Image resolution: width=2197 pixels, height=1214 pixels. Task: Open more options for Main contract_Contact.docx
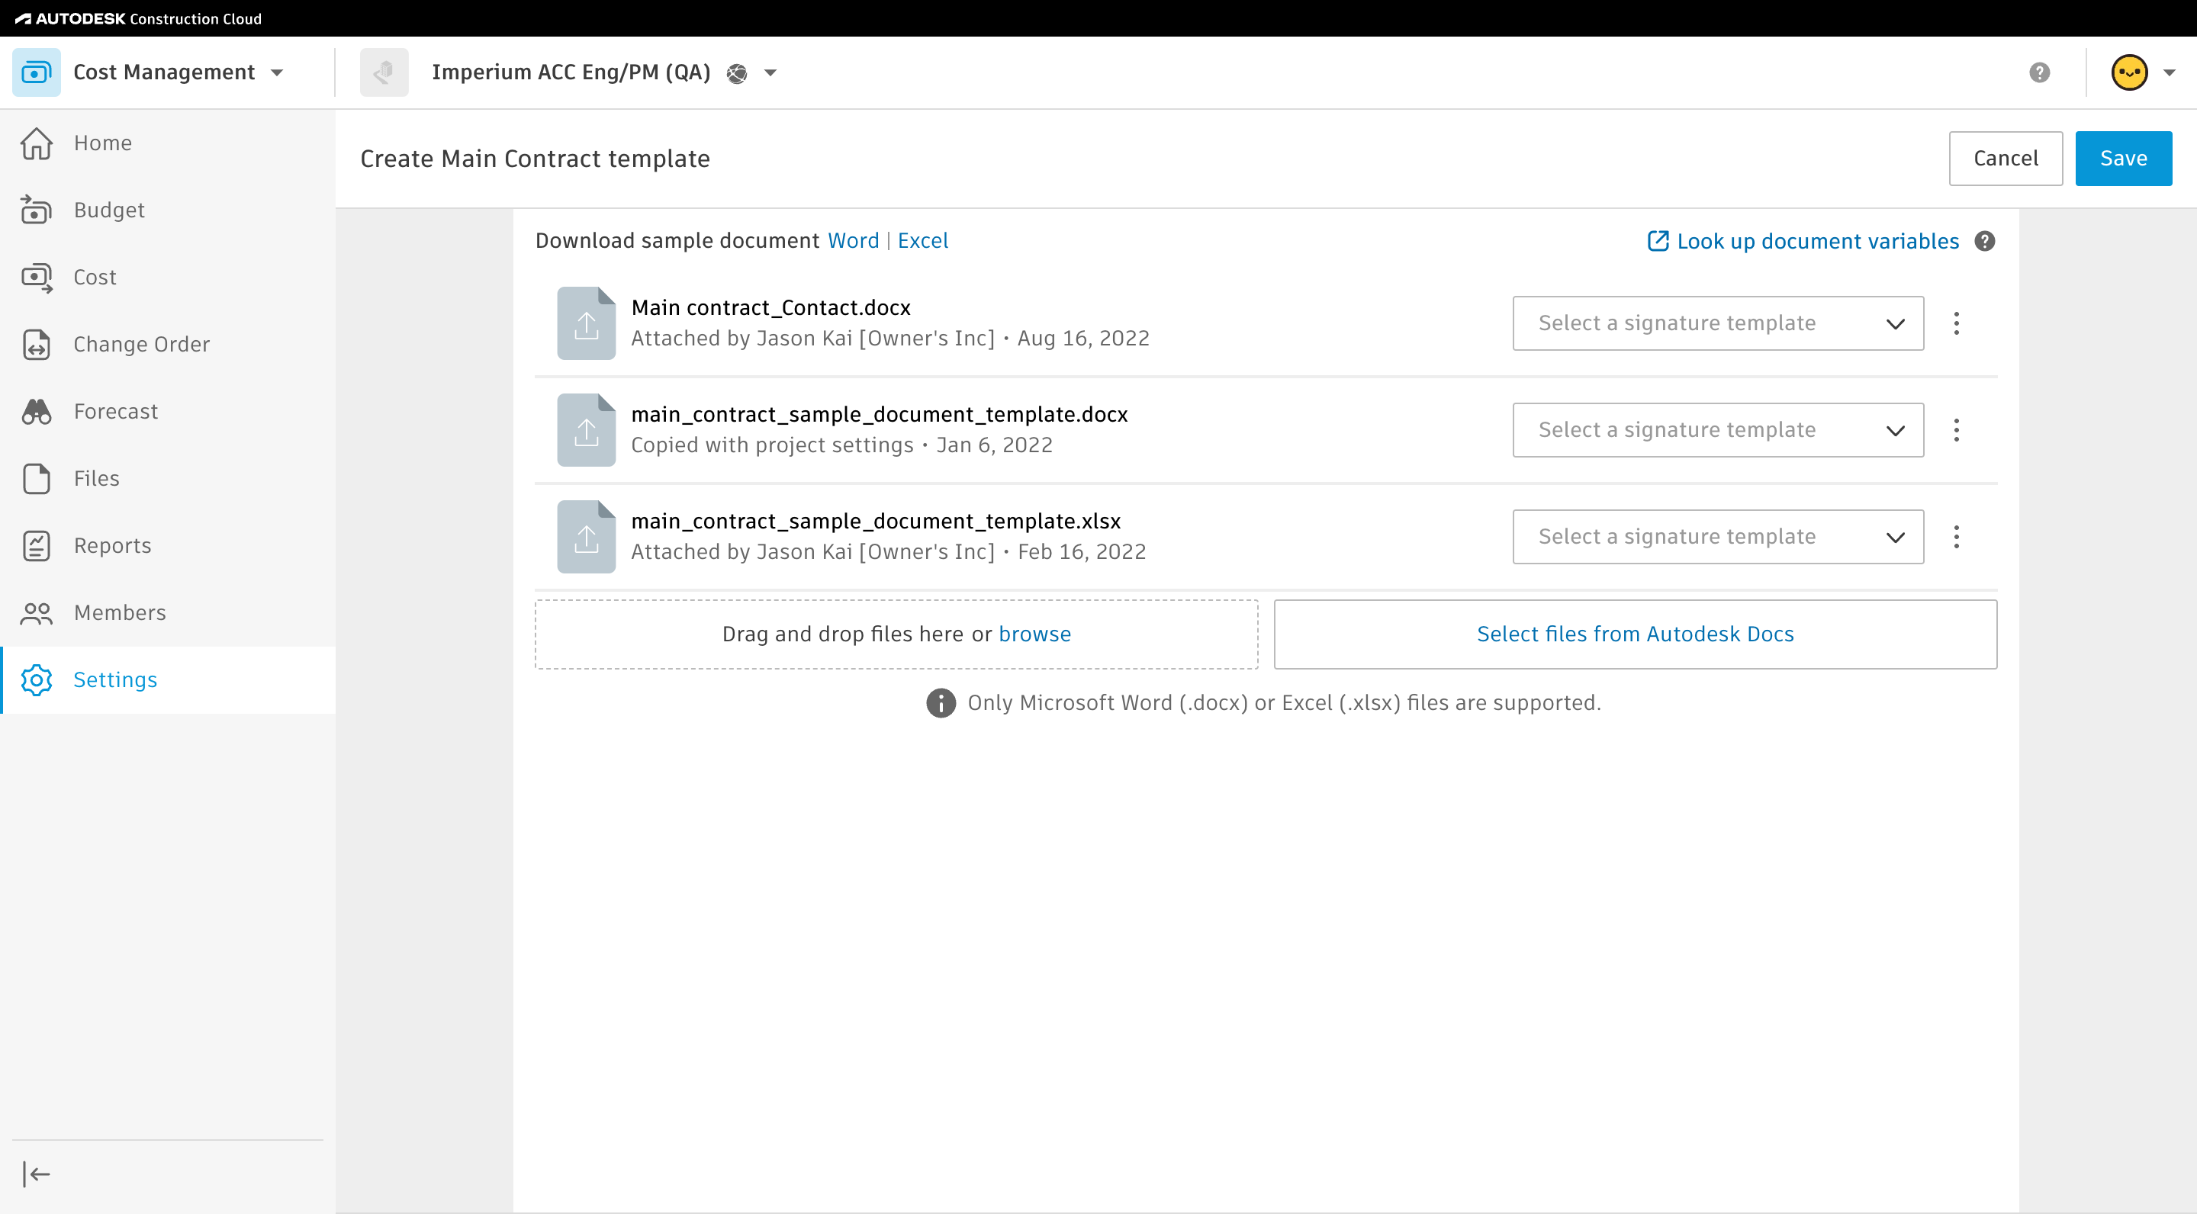click(x=1957, y=323)
